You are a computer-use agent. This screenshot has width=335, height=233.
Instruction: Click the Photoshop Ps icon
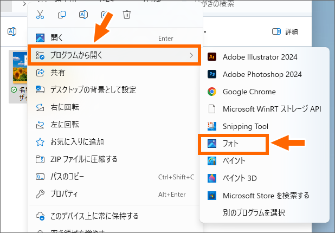coord(212,74)
